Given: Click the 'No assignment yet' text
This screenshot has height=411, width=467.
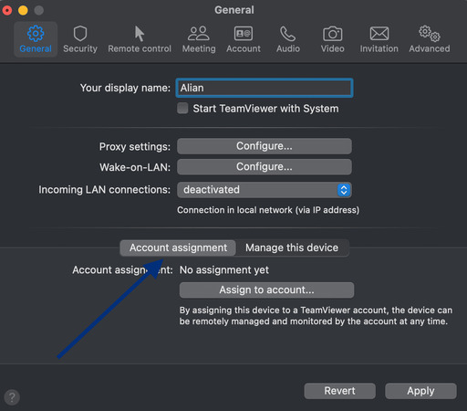Looking at the screenshot, I should point(224,269).
